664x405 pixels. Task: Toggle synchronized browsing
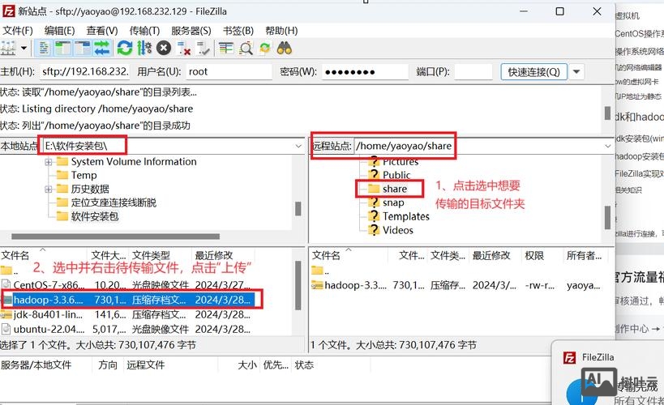pos(265,49)
